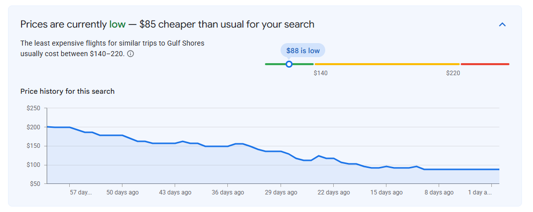Select the '36 days ago' axis marker

(x=228, y=192)
